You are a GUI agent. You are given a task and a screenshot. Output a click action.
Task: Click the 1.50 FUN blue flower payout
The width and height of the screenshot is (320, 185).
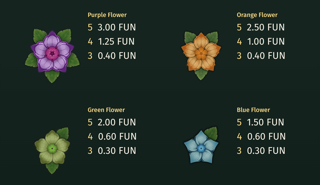(265, 122)
